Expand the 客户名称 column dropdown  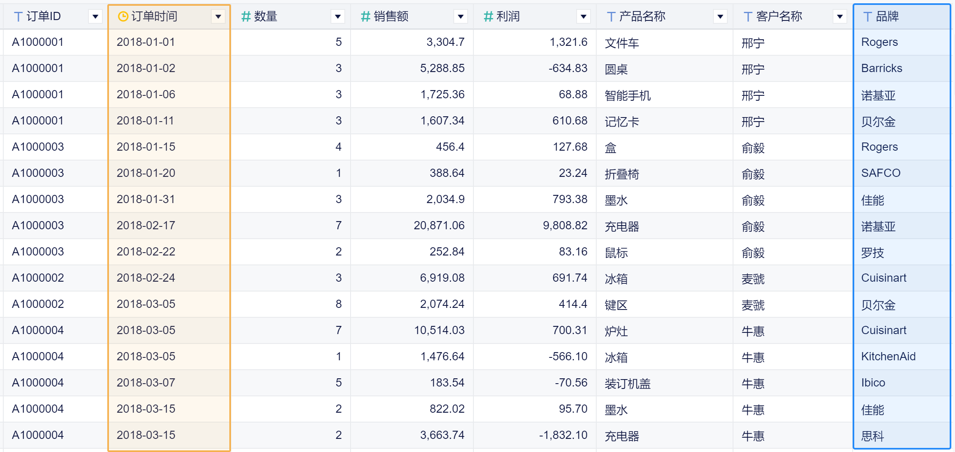[840, 16]
